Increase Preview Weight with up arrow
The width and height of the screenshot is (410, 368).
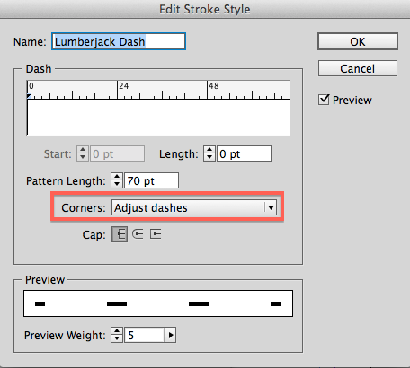coord(117,331)
